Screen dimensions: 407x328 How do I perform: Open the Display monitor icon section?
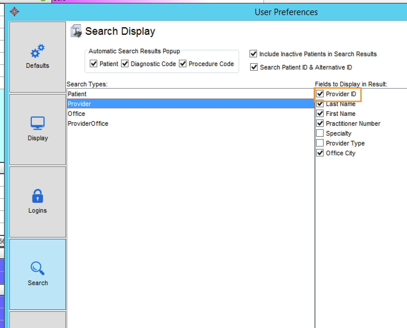[37, 129]
